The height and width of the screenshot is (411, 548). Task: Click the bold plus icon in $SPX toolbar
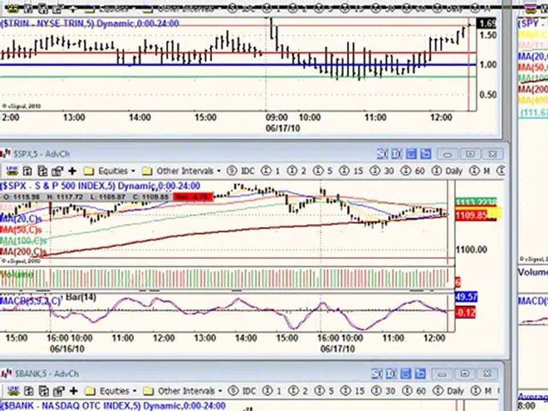[72, 171]
